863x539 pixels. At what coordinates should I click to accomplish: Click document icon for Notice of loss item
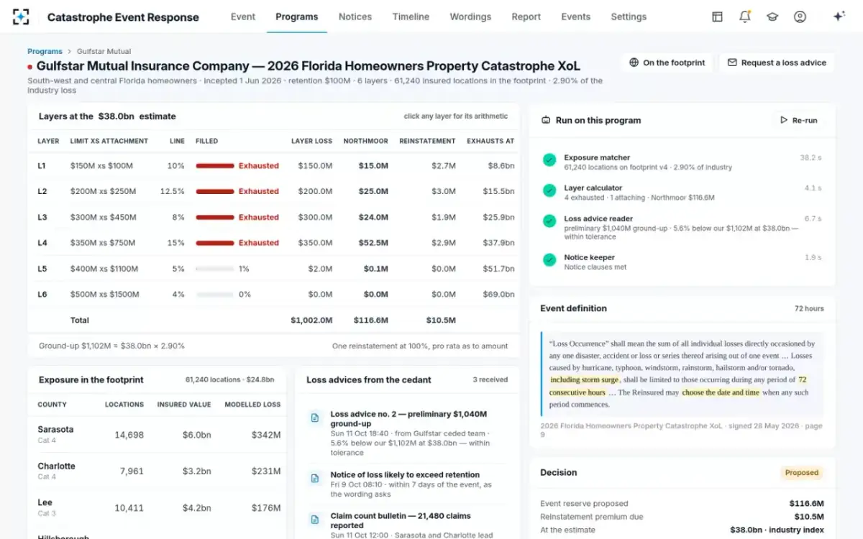pos(314,478)
